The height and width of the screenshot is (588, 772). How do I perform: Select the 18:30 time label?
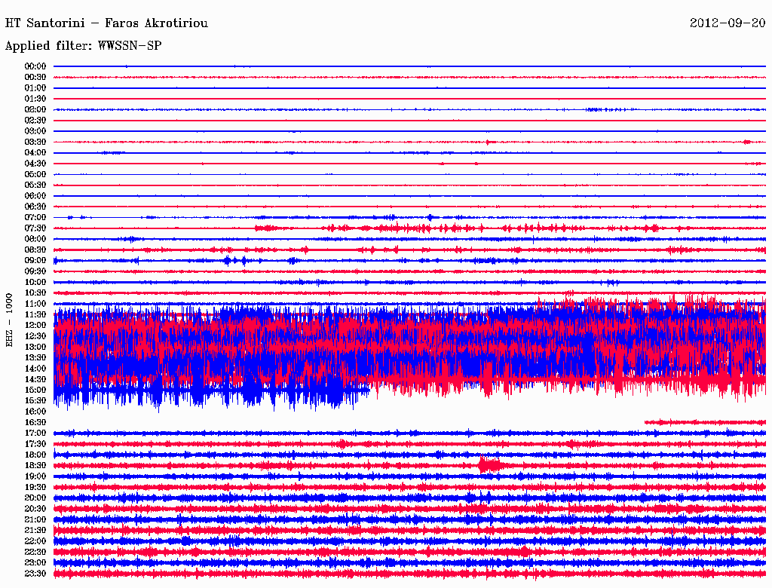(x=35, y=466)
